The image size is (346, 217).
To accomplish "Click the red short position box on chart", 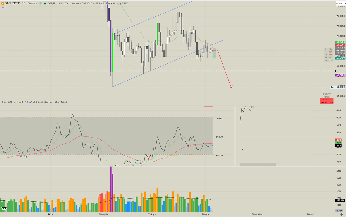I will pos(214,49).
